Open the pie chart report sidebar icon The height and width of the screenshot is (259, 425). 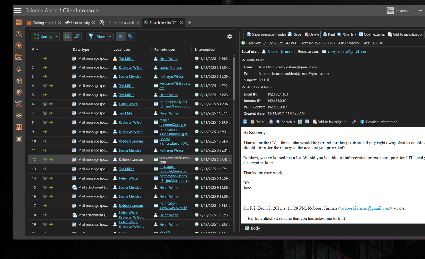click(19, 80)
